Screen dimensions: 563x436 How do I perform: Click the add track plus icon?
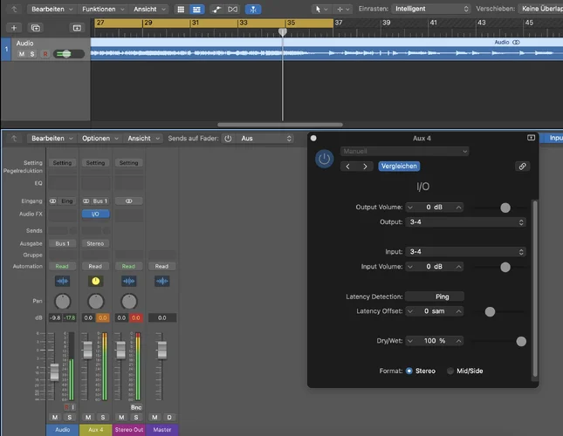[x=13, y=28]
